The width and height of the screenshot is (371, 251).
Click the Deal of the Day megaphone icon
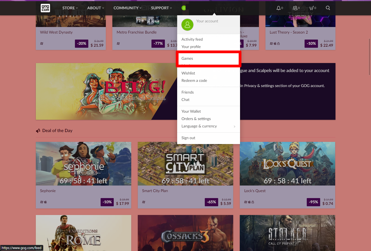pyautogui.click(x=38, y=131)
